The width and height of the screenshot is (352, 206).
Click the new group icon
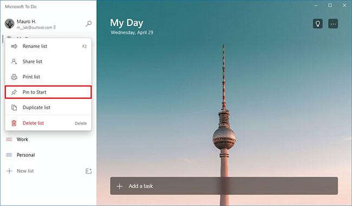89,171
